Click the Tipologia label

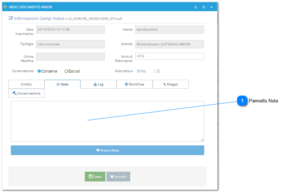(x=27, y=44)
